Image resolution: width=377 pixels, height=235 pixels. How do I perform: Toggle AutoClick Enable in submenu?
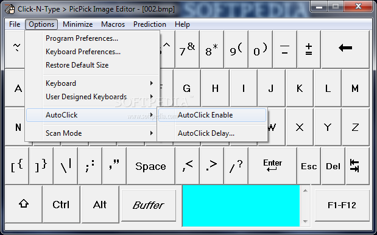[212, 115]
